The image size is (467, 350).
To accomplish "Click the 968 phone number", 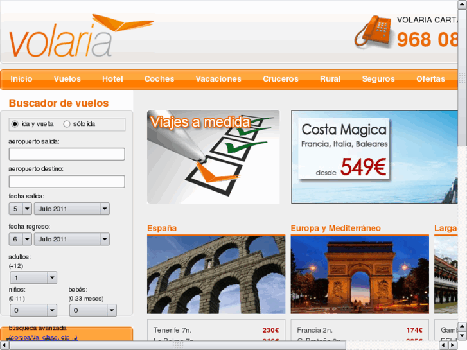I will click(x=427, y=39).
